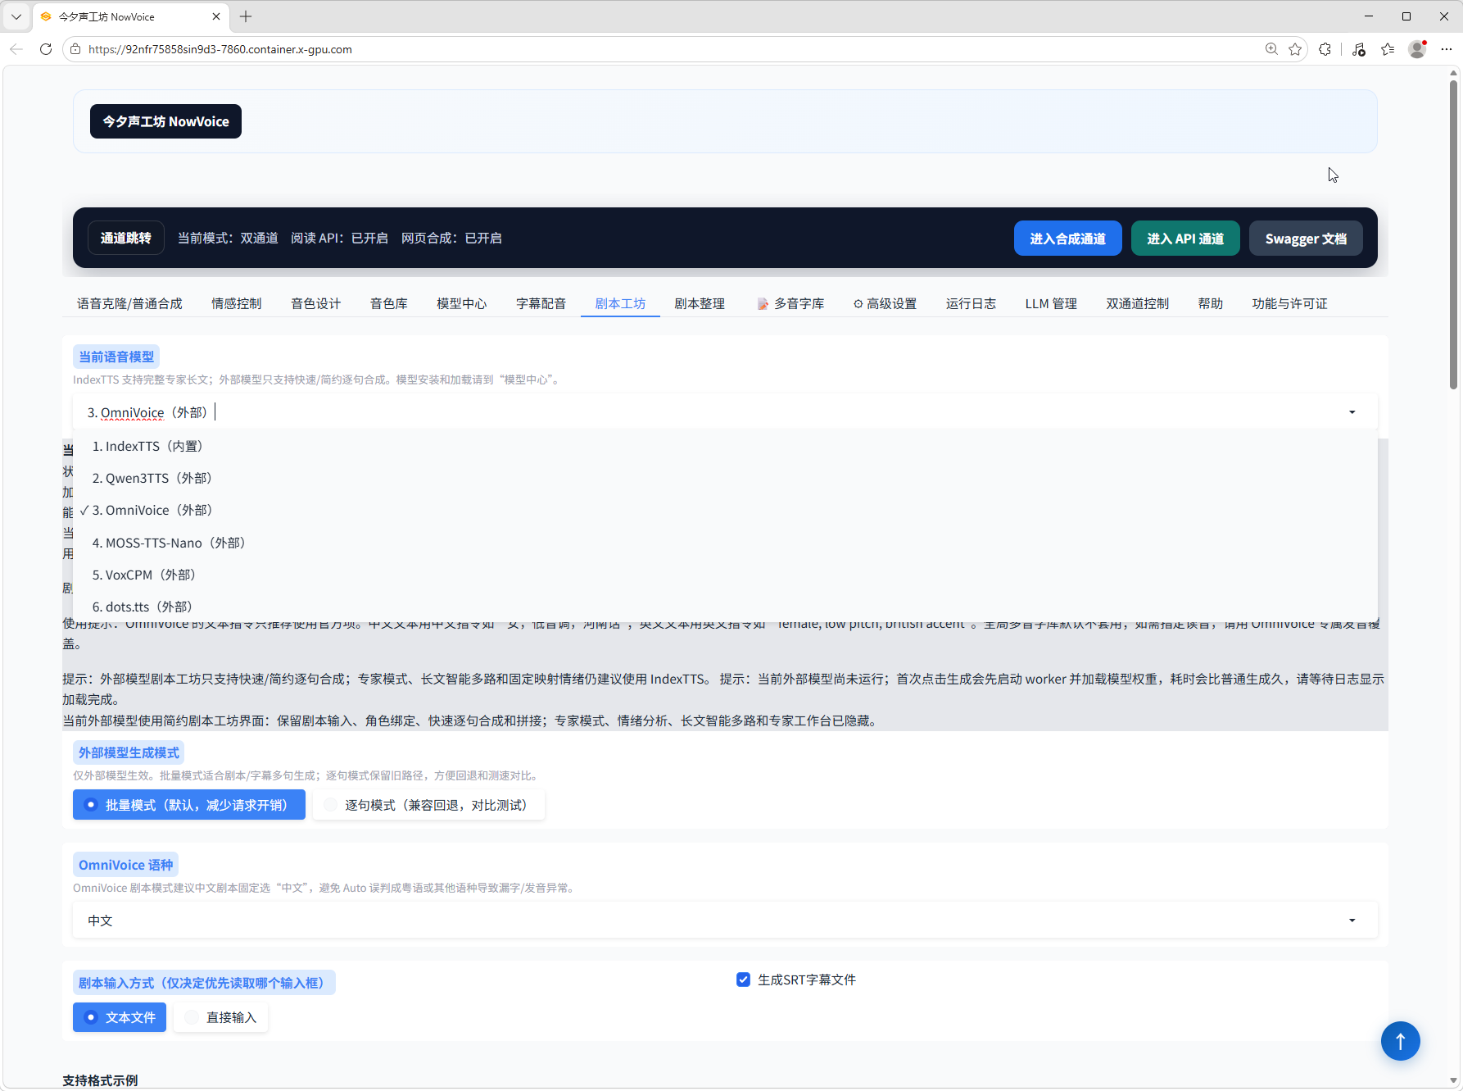1463x1091 pixels.
Task: Select the 批量模式 radio option
Action: (189, 805)
